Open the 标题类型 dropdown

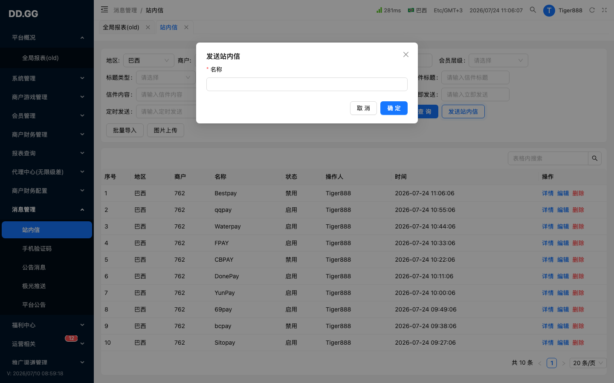pyautogui.click(x=166, y=77)
